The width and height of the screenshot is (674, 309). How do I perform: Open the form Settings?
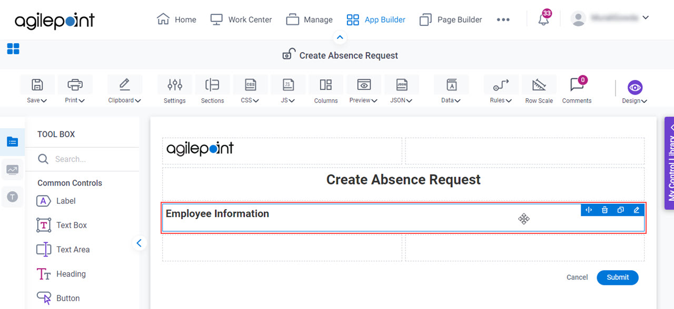tap(174, 90)
